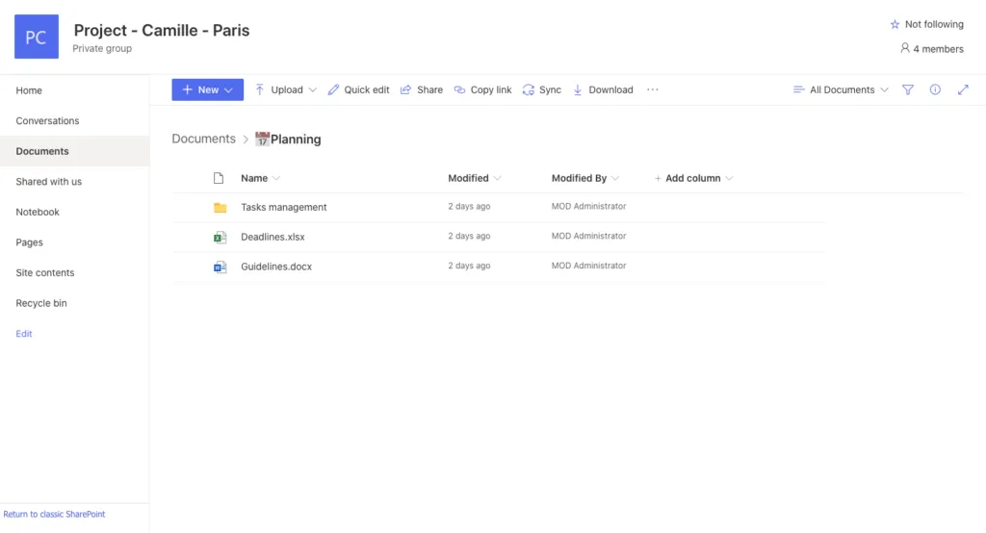Click the Planning breadcrumb title
The width and height of the screenshot is (986, 533).
coord(296,140)
